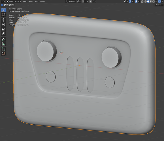Image resolution: width=164 pixels, height=141 pixels.
Task: Click the User Orthographic view label
Action: 15,9
